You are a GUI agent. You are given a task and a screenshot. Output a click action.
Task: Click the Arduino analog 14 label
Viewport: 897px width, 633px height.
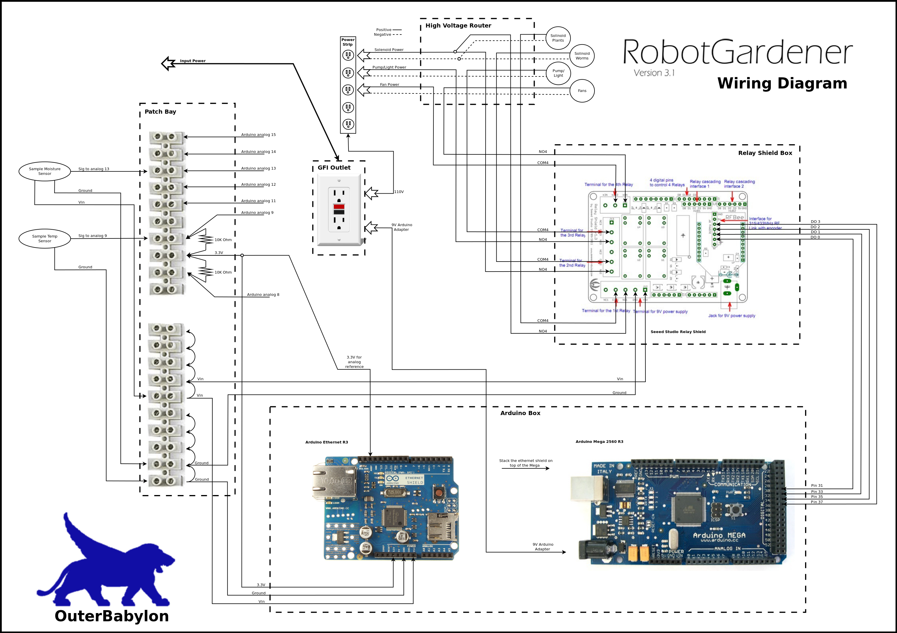(x=258, y=152)
